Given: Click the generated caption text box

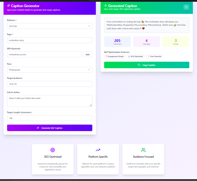Looking at the screenshot, I should (x=147, y=25).
